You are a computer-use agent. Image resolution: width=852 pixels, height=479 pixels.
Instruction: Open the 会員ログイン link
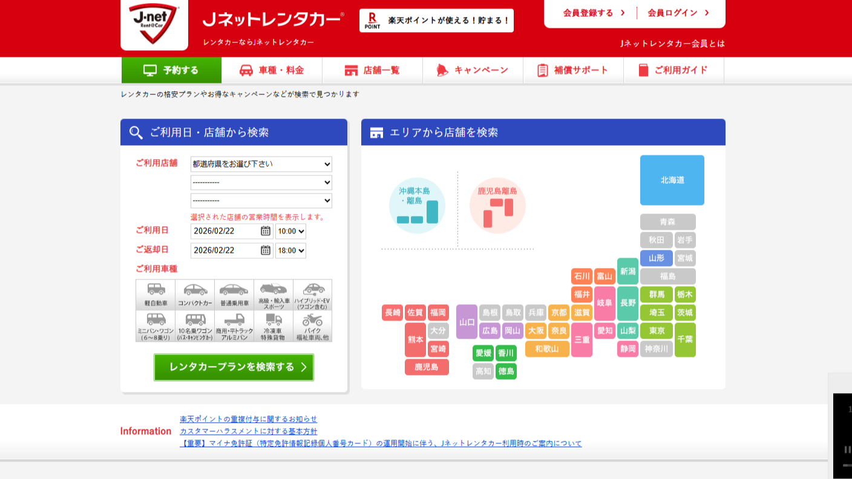[678, 13]
